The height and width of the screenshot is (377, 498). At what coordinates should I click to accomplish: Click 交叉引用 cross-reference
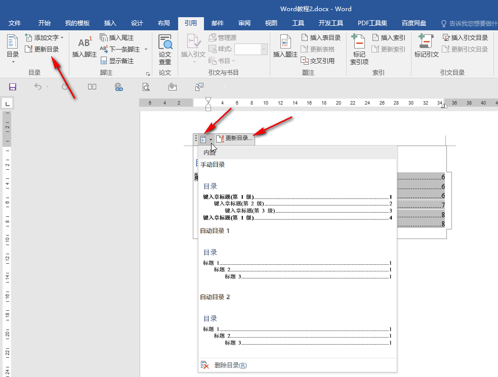[x=318, y=61]
